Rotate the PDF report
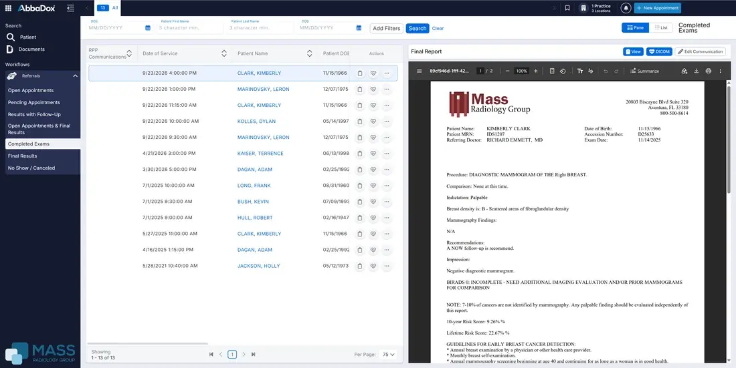 [x=562, y=71]
